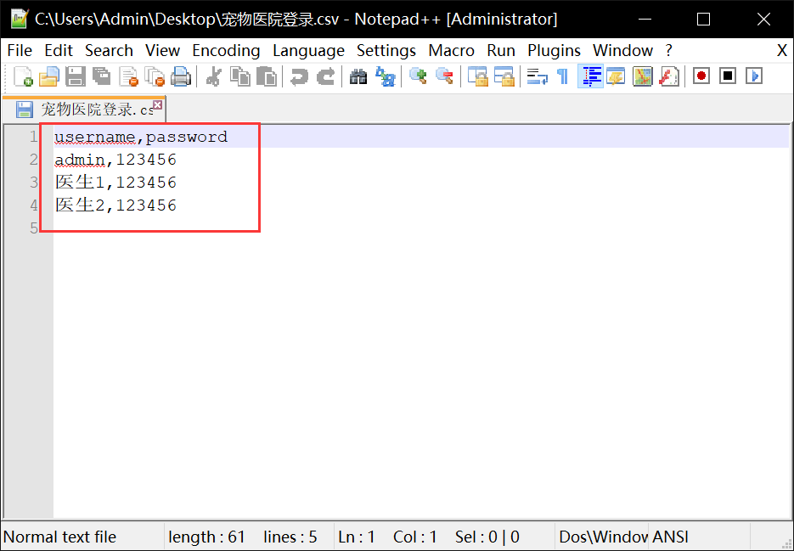Click the Zoom In magnifier icon

coord(418,76)
